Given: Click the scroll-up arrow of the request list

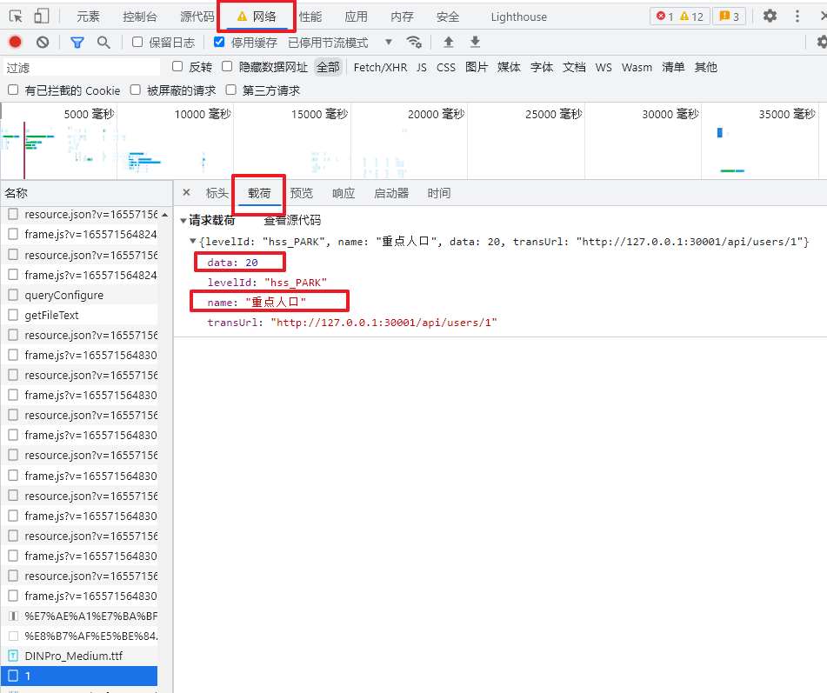Looking at the screenshot, I should click(165, 215).
